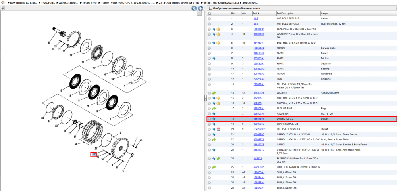Click the box icon on row 412605

218,103
